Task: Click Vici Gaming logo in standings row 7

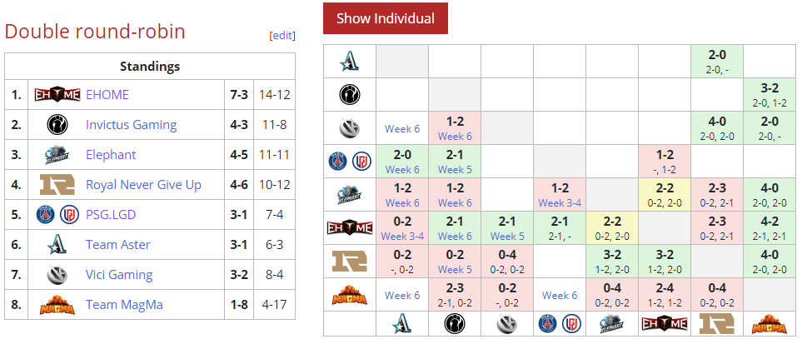Action: (57, 275)
